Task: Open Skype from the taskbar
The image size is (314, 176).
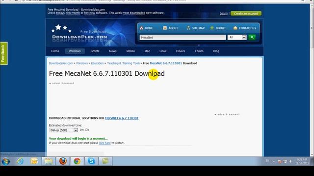Action: tap(91, 161)
